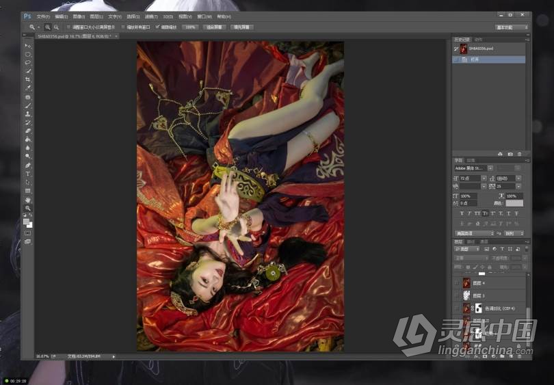Image resolution: width=554 pixels, height=385 pixels.
Task: Click zoom-in magnifier in options bar
Action: pyautogui.click(x=47, y=27)
